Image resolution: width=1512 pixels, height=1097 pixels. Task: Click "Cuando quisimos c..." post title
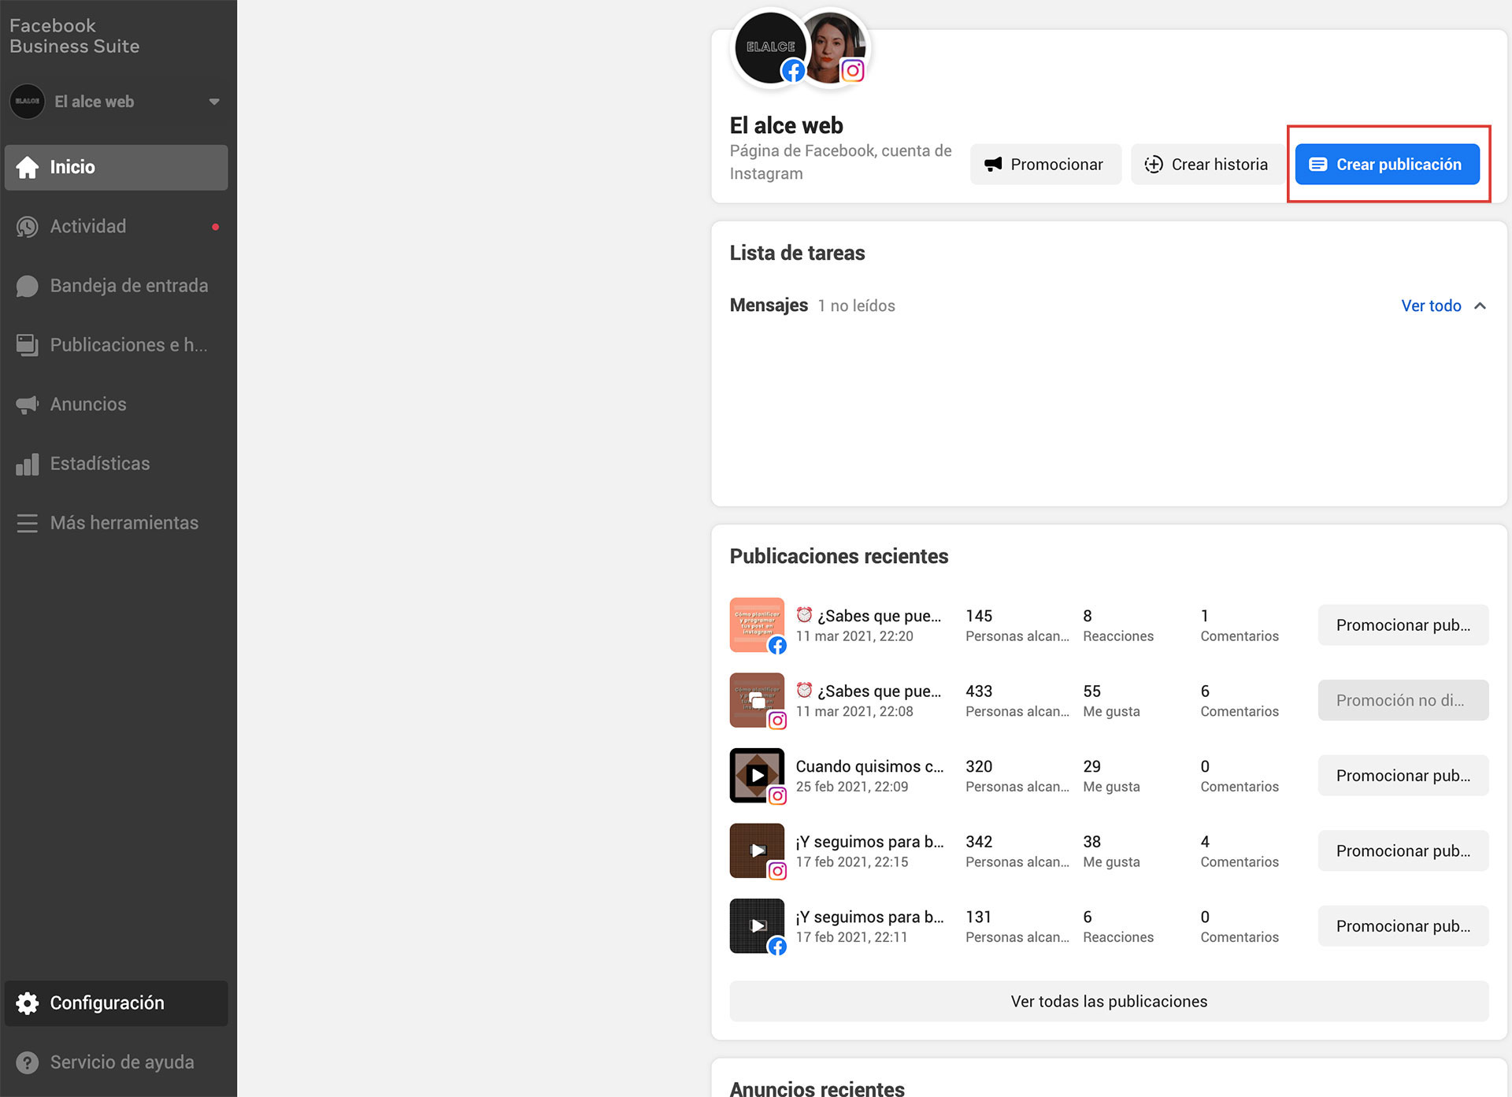tap(869, 766)
